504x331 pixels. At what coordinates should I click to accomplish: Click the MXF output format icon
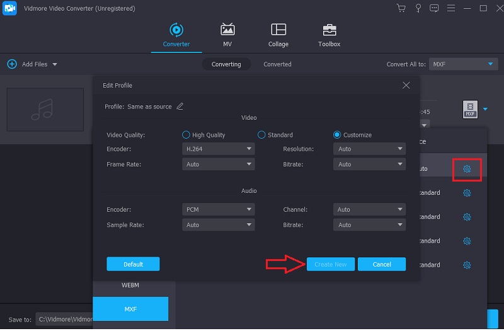(x=470, y=109)
